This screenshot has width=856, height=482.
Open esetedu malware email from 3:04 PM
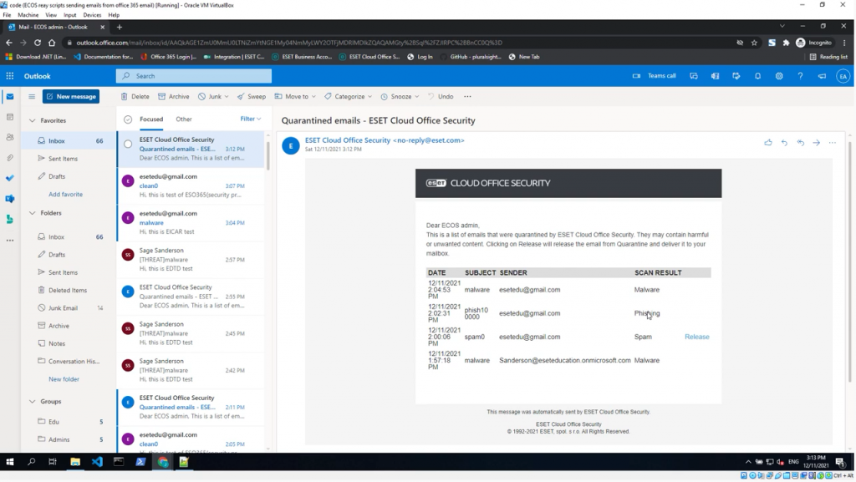click(x=191, y=222)
